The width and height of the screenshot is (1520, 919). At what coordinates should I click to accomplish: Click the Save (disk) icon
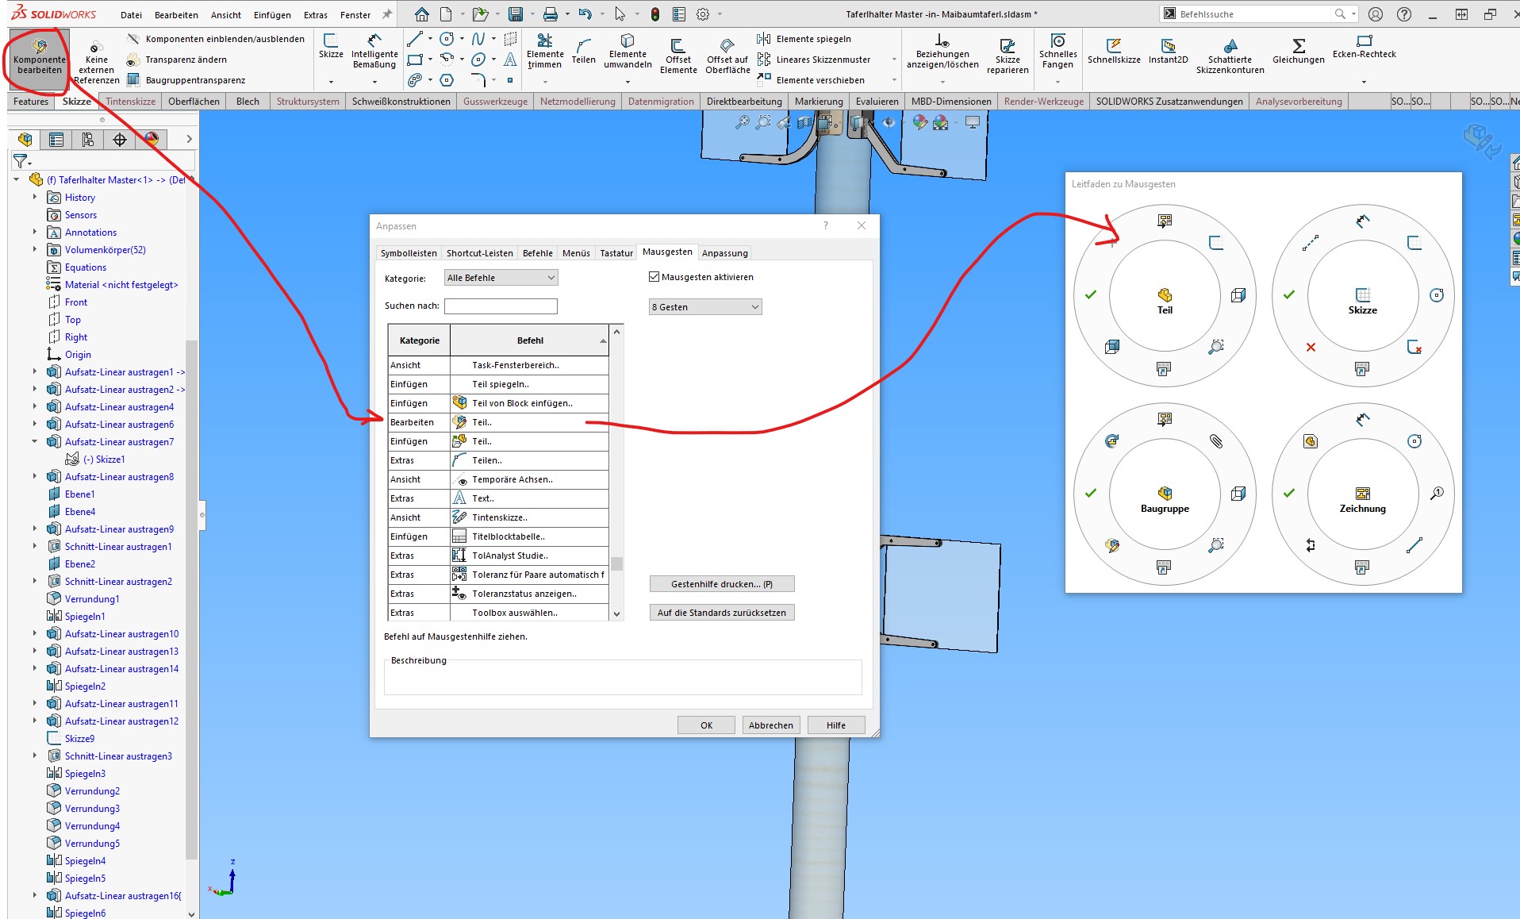click(x=516, y=14)
